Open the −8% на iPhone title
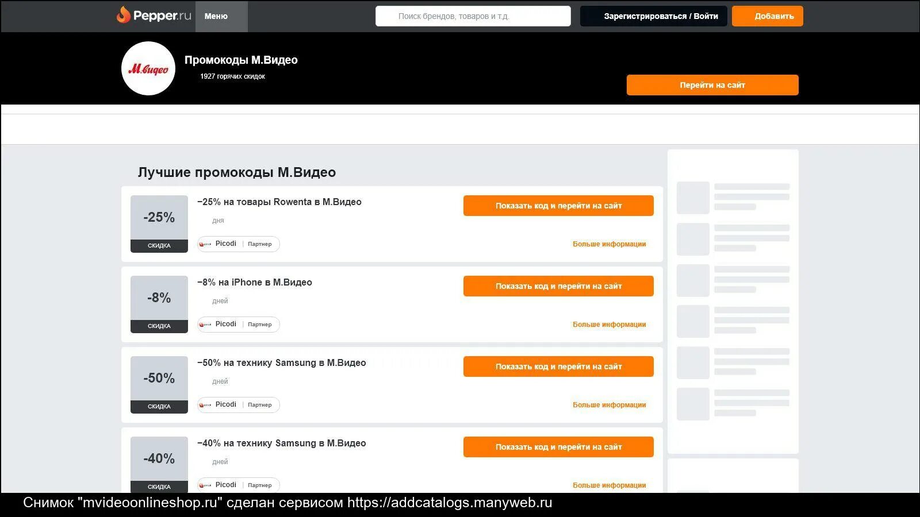Viewport: 920px width, 517px height. point(255,282)
